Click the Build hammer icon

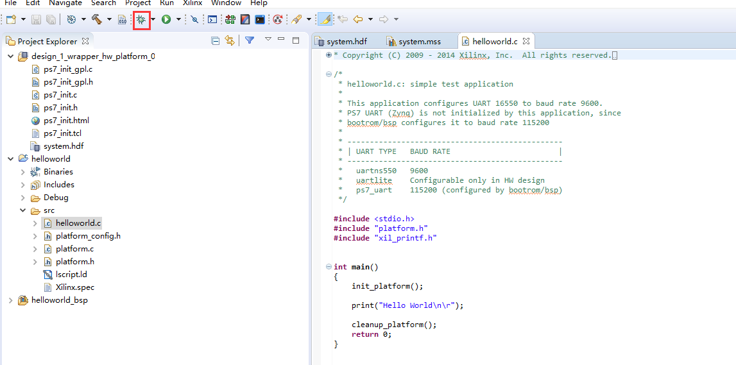click(x=97, y=19)
